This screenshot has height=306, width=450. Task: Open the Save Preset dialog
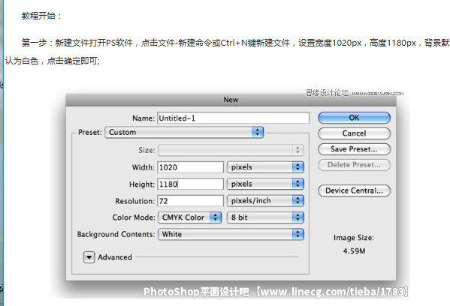click(x=354, y=149)
